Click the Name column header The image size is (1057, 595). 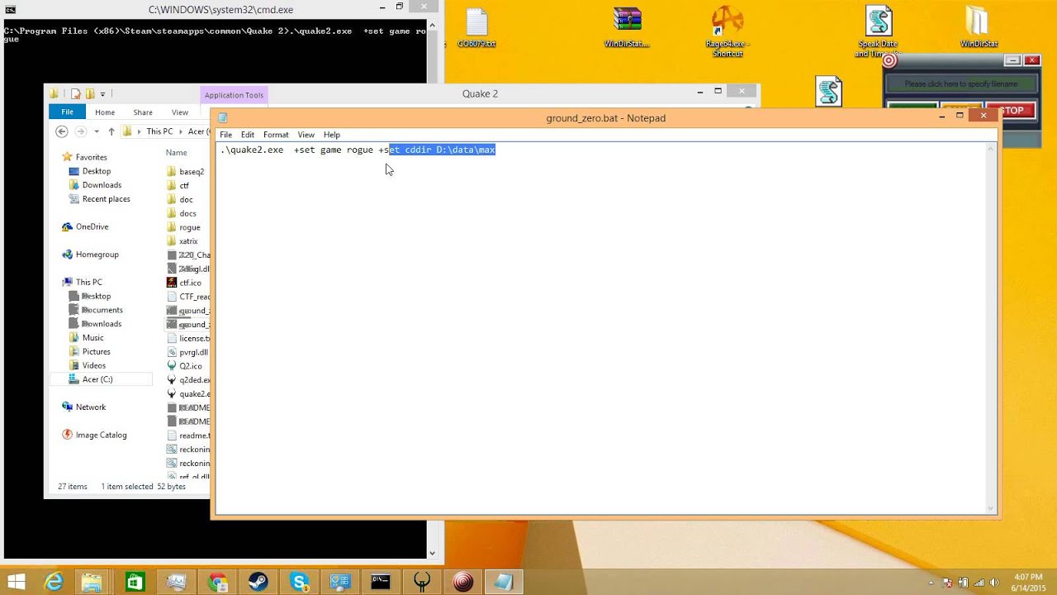176,152
